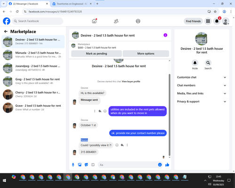The width and height of the screenshot is (235, 188).
Task: Show hidden system tray icons
Action: tap(205, 180)
